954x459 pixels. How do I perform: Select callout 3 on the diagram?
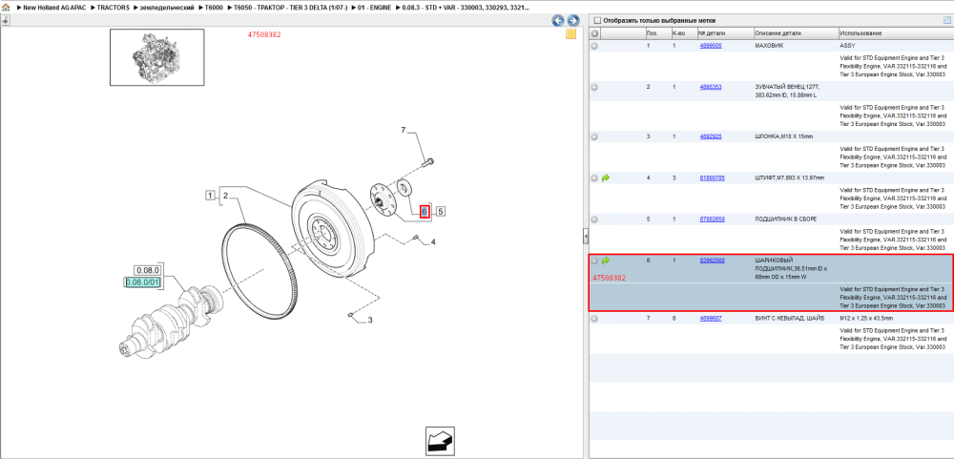[370, 320]
